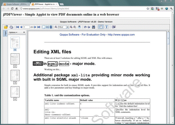
Task: Click the 'Editing XML files' heading
Action: (52, 52)
